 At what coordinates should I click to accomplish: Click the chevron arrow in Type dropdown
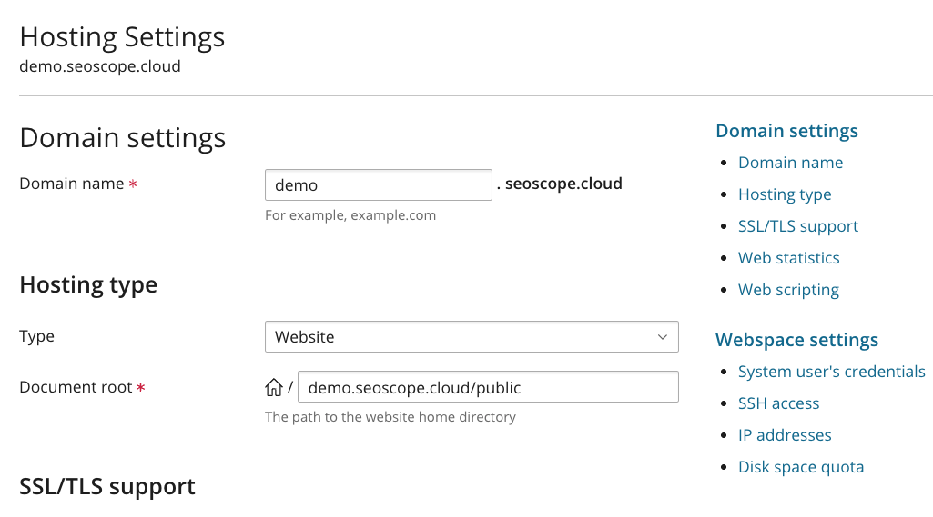pyautogui.click(x=663, y=337)
